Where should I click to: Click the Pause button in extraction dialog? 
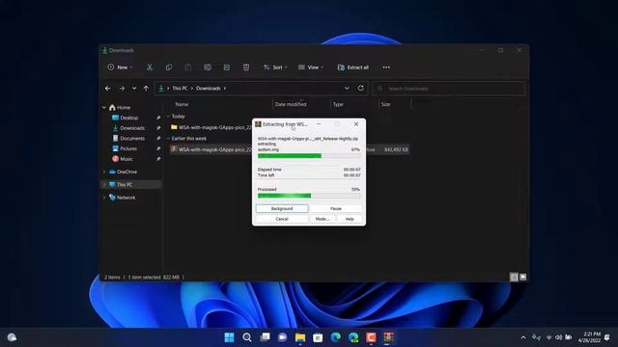click(x=336, y=208)
